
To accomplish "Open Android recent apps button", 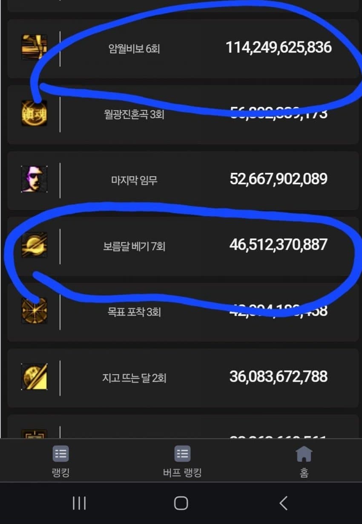I will [79, 503].
